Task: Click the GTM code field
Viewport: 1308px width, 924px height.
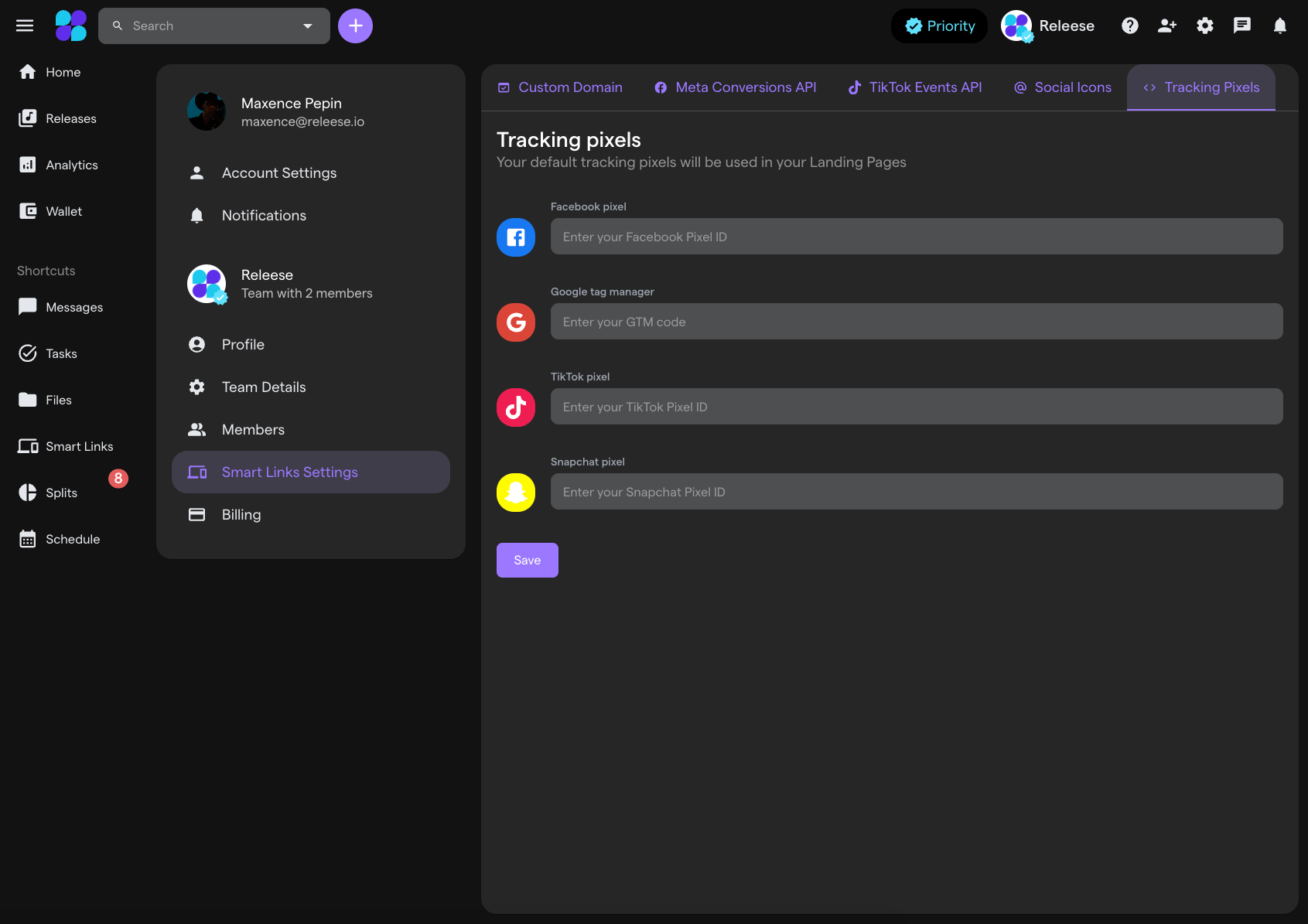Action: point(917,321)
